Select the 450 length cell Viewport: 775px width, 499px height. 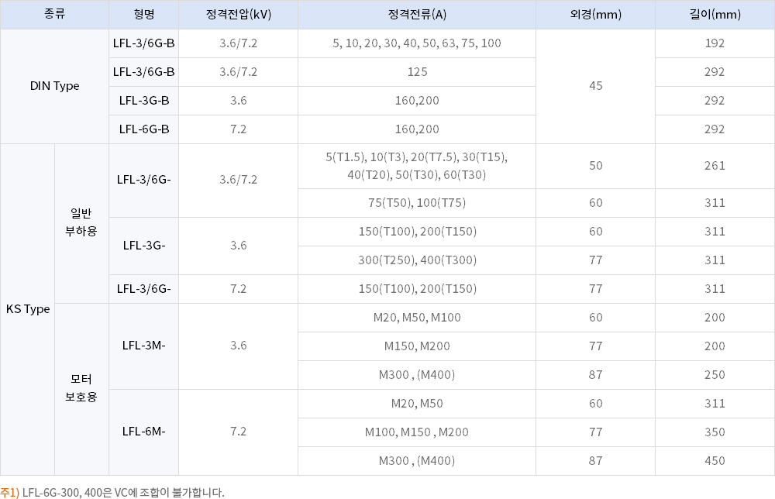pyautogui.click(x=715, y=460)
